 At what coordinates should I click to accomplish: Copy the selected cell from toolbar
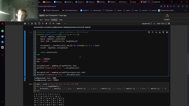(35, 24)
